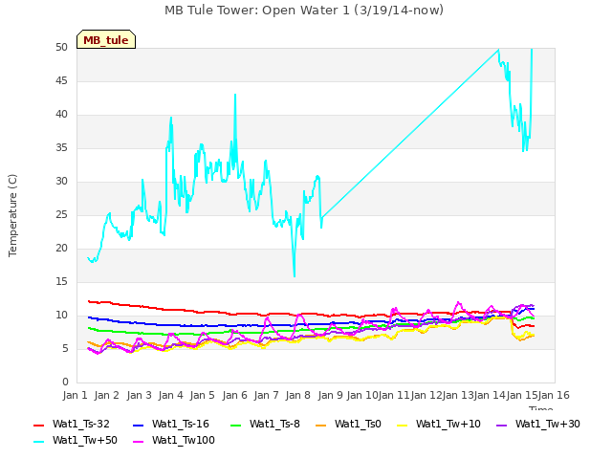612x459 pixels.
Task: Click the blue Wat1_Ts-16 legend swatch
Action: 138,425
